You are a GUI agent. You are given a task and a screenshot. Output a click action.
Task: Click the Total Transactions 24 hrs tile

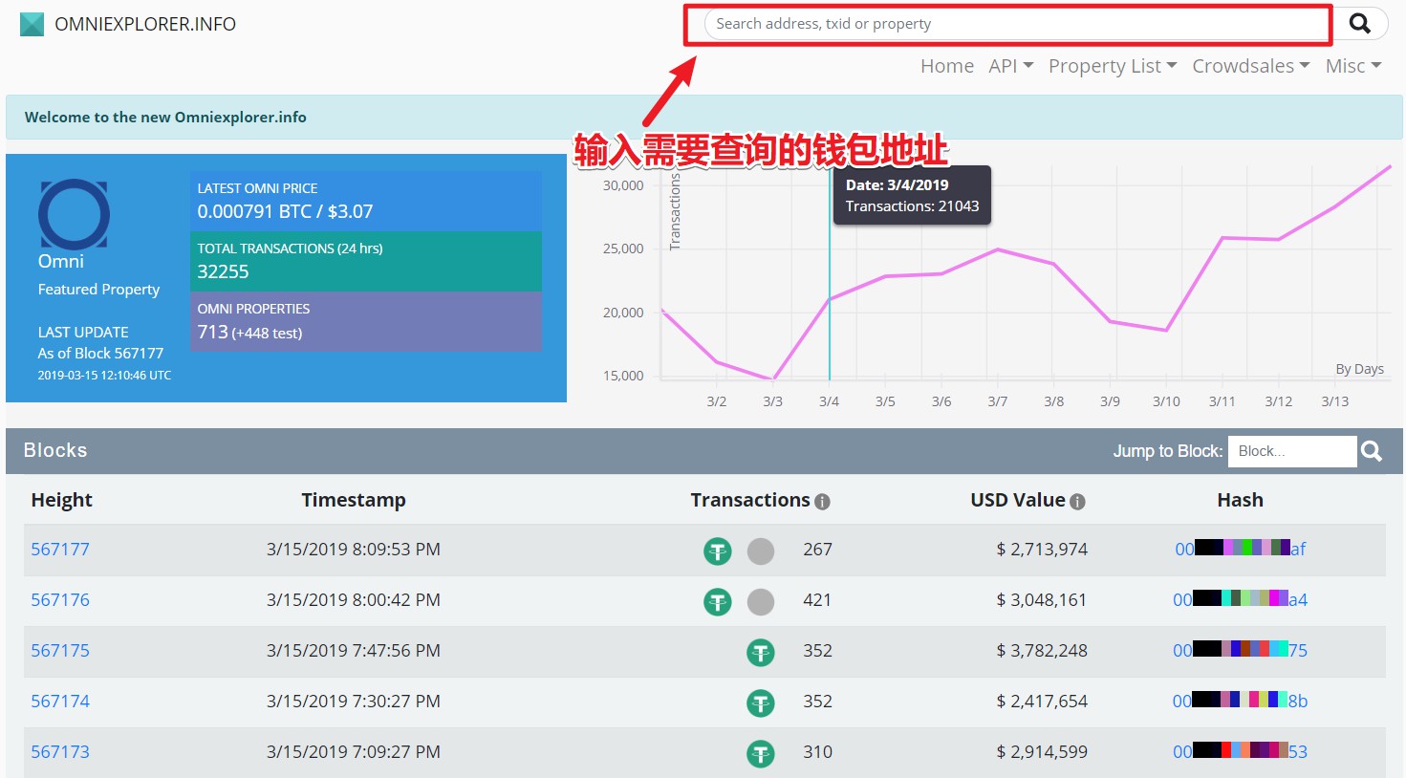tap(366, 261)
